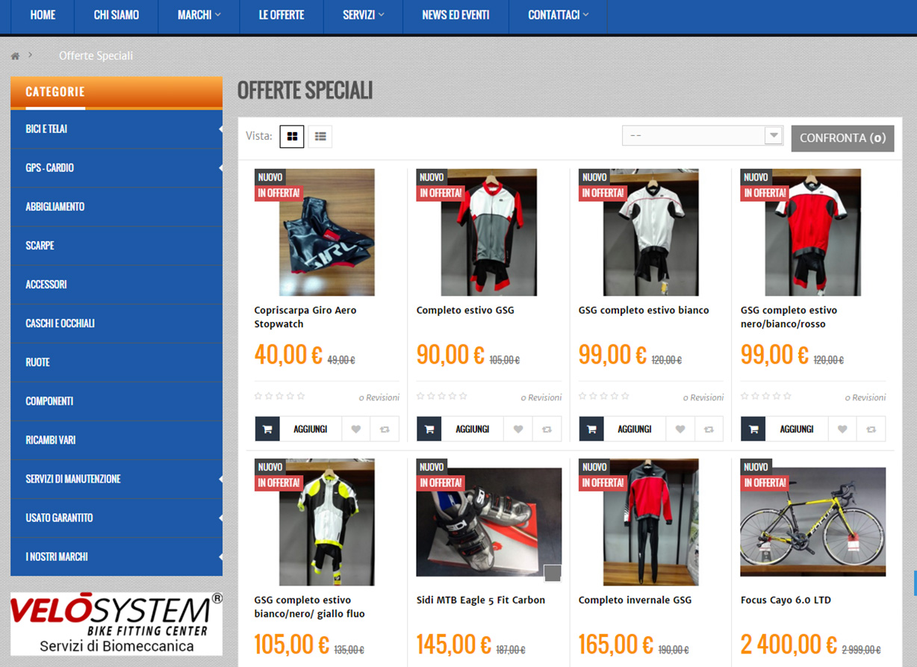
Task: Open reviews for Copriscarpa Giro Aero
Action: point(379,397)
